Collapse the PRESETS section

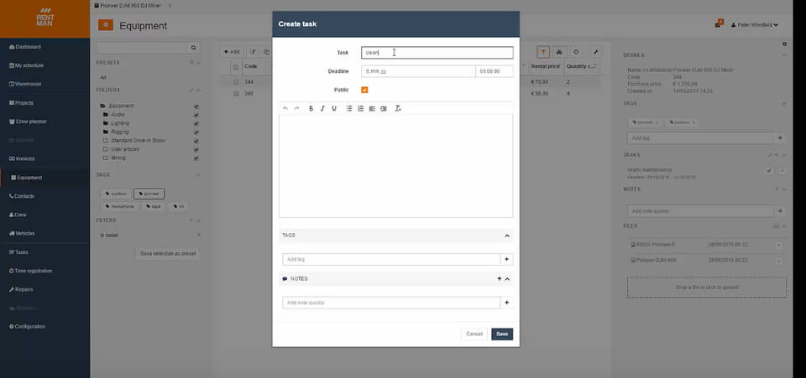click(x=198, y=63)
